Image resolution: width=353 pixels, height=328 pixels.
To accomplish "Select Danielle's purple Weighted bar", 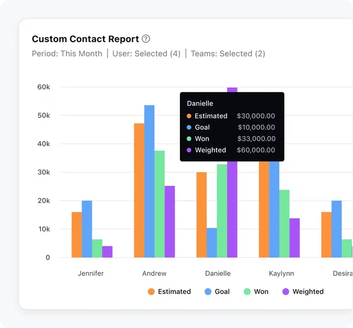I will [232, 209].
